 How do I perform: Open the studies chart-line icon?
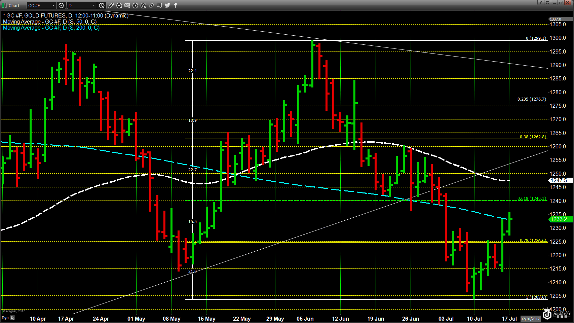pos(119,5)
